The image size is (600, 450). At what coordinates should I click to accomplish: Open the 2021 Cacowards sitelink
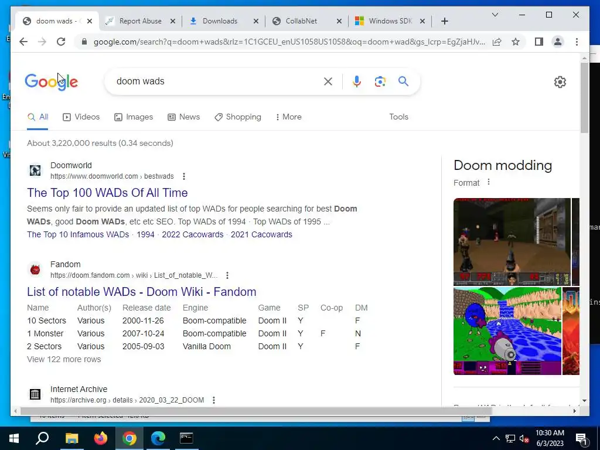(x=261, y=234)
